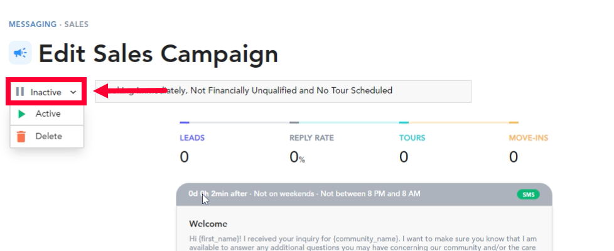Image resolution: width=614 pixels, height=251 pixels.
Task: Select Active from the status menu
Action: [x=47, y=114]
